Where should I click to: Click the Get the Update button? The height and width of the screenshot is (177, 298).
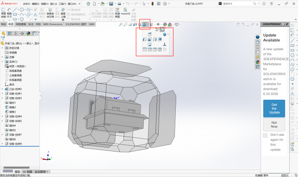click(x=274, y=108)
